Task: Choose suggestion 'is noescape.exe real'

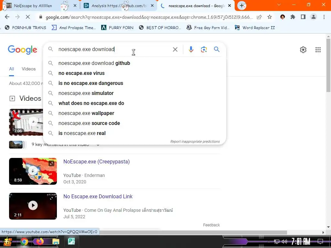Action: point(134,133)
